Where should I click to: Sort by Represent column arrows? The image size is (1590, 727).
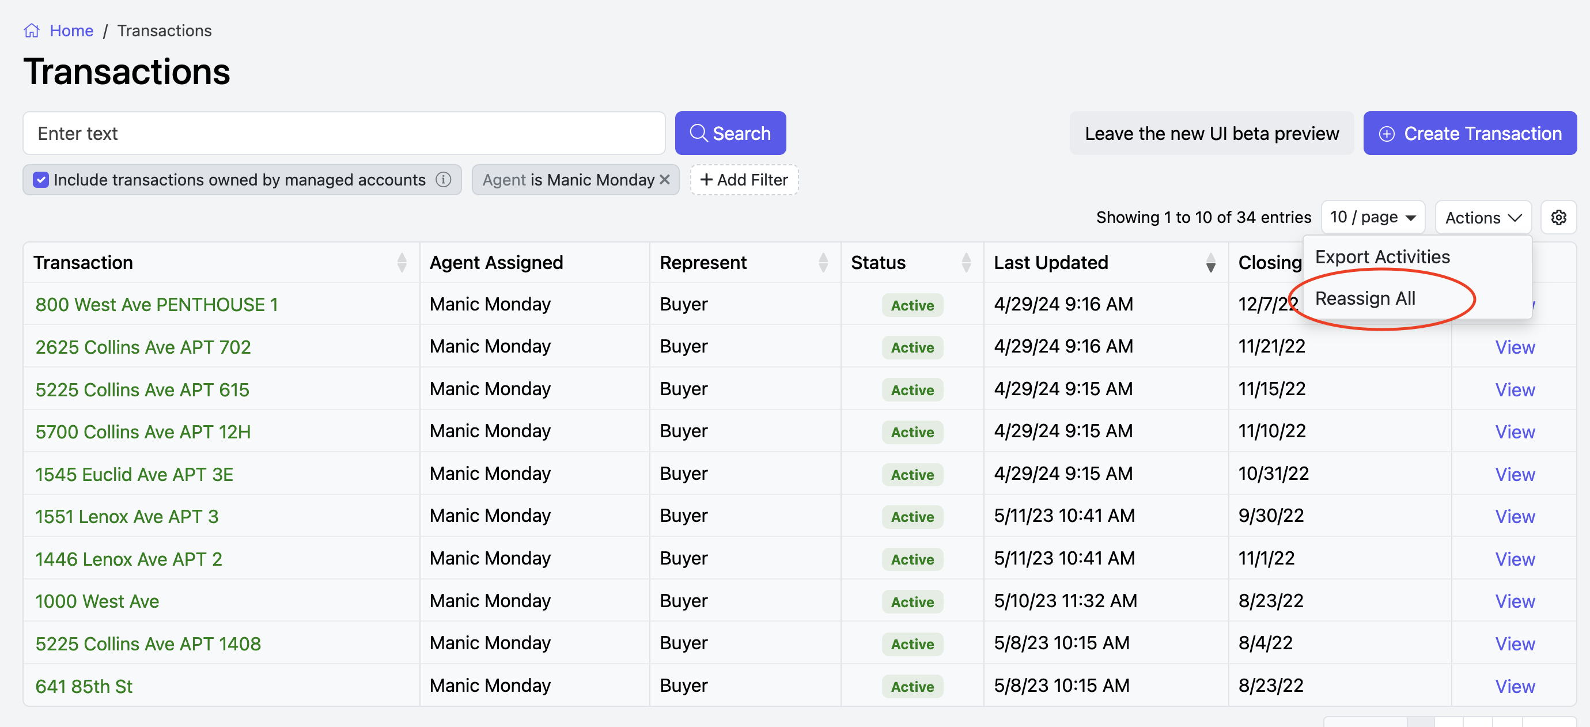823,262
